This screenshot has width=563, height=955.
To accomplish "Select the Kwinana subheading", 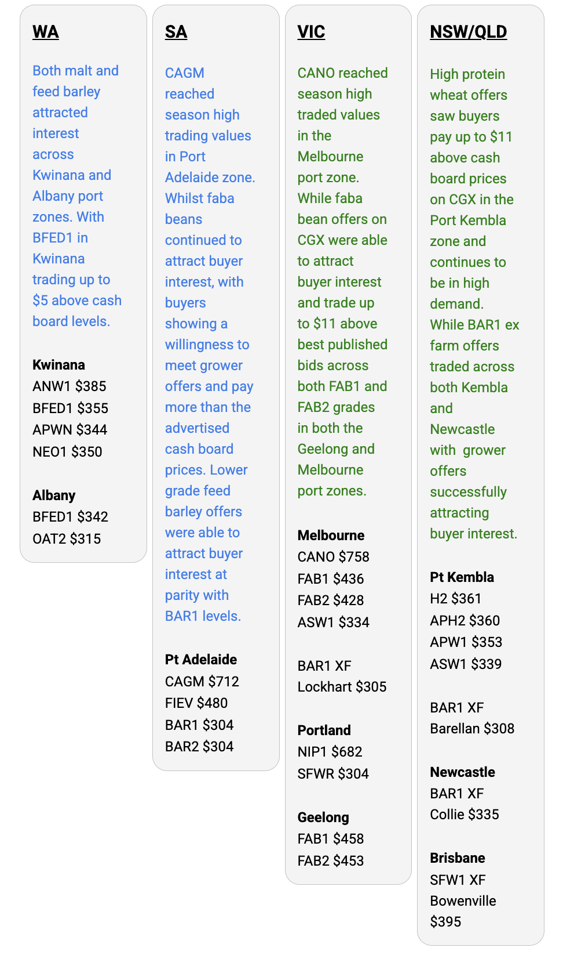I will (x=59, y=365).
